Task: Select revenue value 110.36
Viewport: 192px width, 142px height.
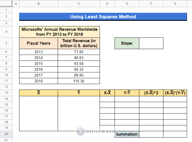Action: point(79,81)
